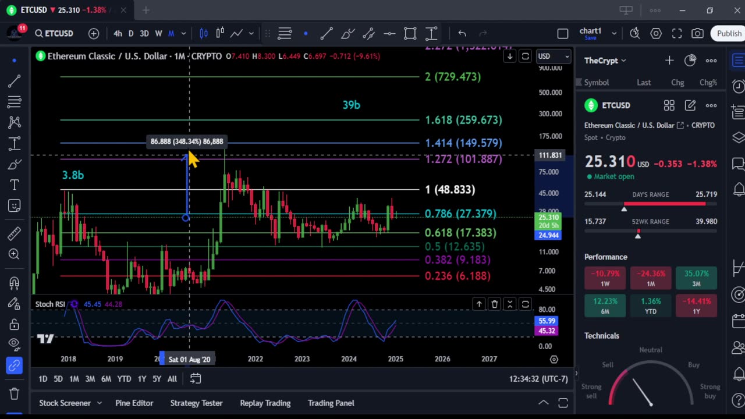Select the horizontal ray tool in favorites bar
Viewport: 745px width, 419px height.
point(389,33)
